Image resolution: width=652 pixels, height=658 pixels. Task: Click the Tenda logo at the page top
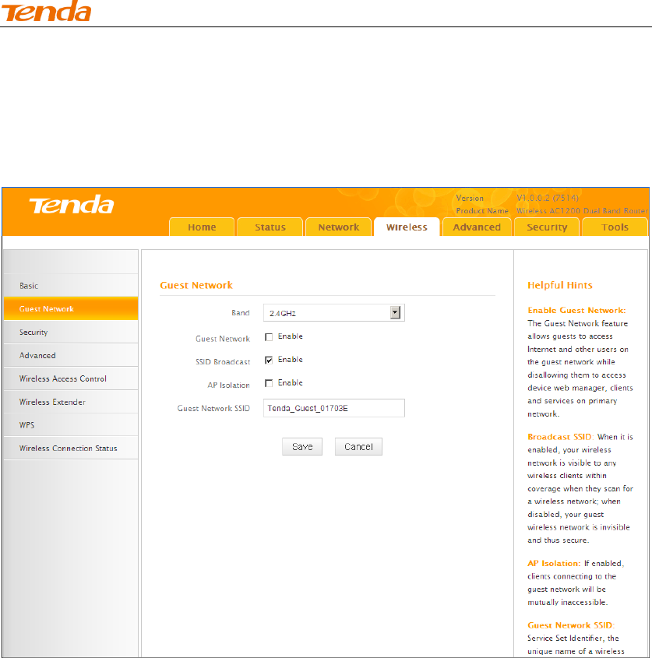pyautogui.click(x=46, y=11)
